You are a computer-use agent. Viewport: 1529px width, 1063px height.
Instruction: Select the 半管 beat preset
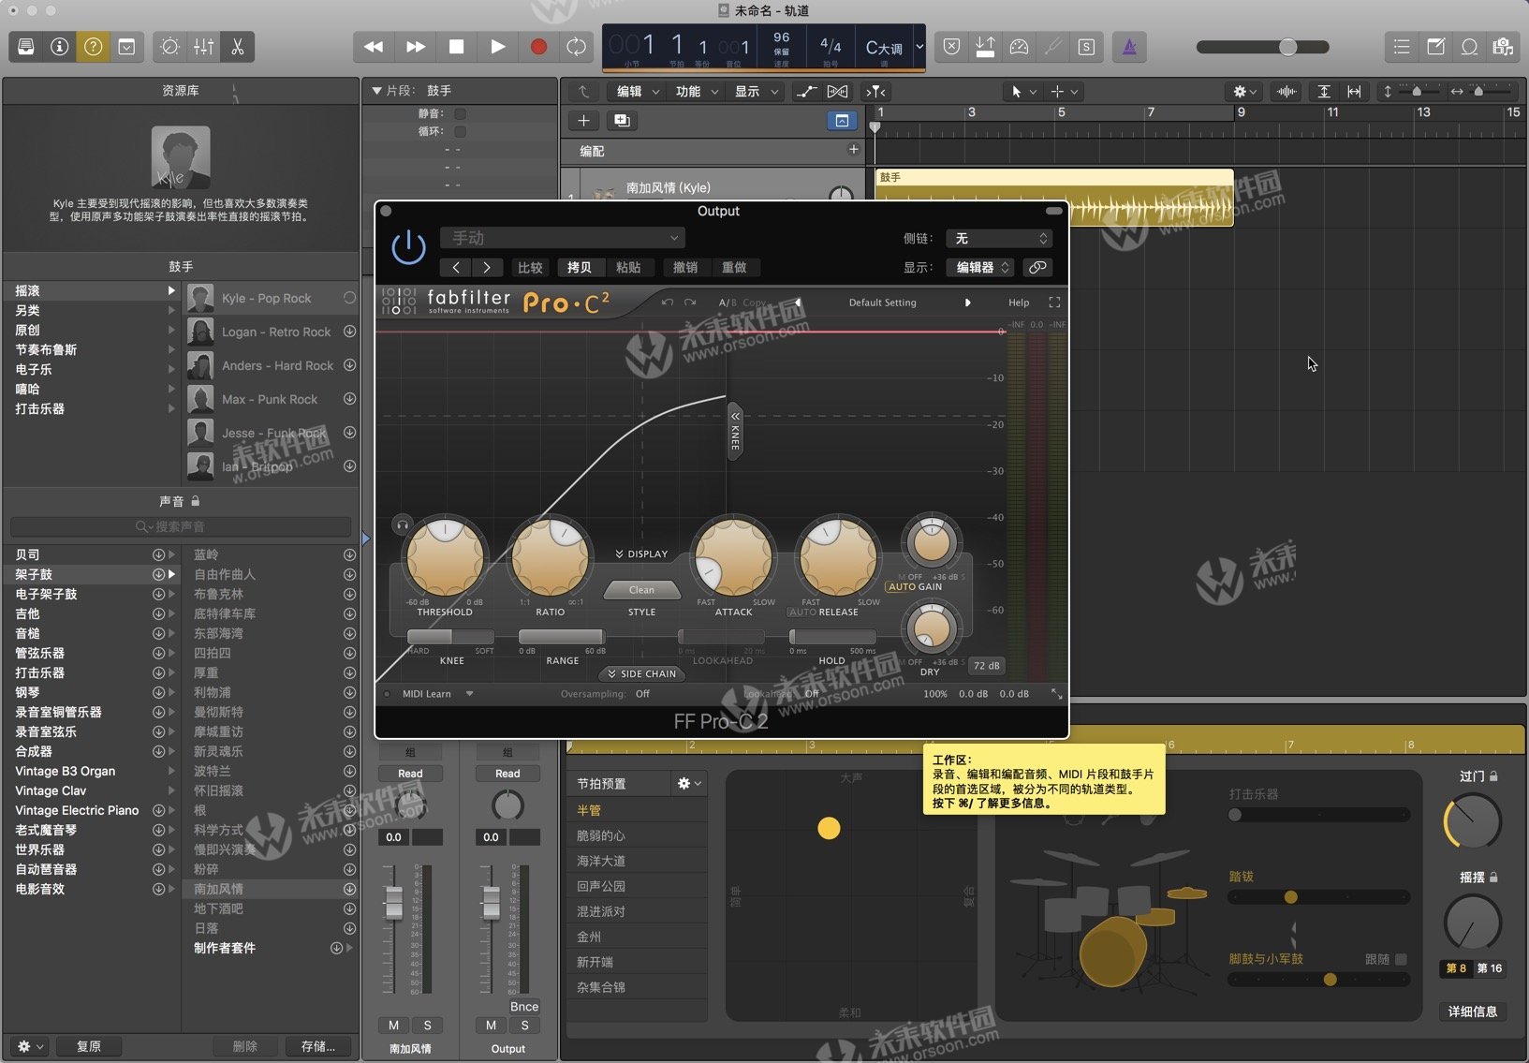pyautogui.click(x=639, y=810)
